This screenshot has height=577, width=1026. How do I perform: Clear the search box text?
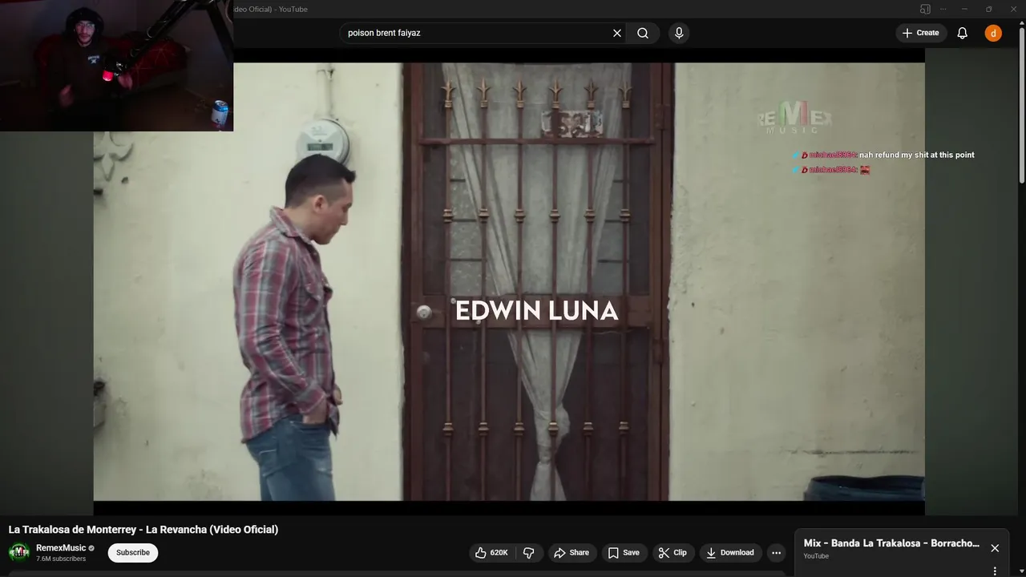[617, 33]
